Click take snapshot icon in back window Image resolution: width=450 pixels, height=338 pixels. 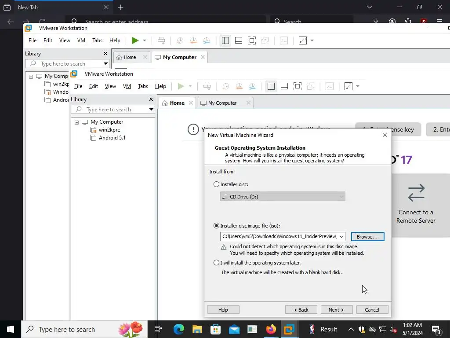tap(180, 40)
